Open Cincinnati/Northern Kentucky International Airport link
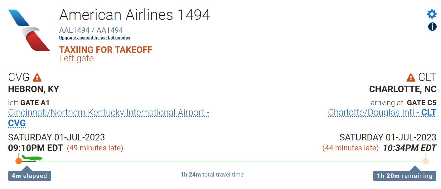This screenshot has height=189, width=441. 108,112
